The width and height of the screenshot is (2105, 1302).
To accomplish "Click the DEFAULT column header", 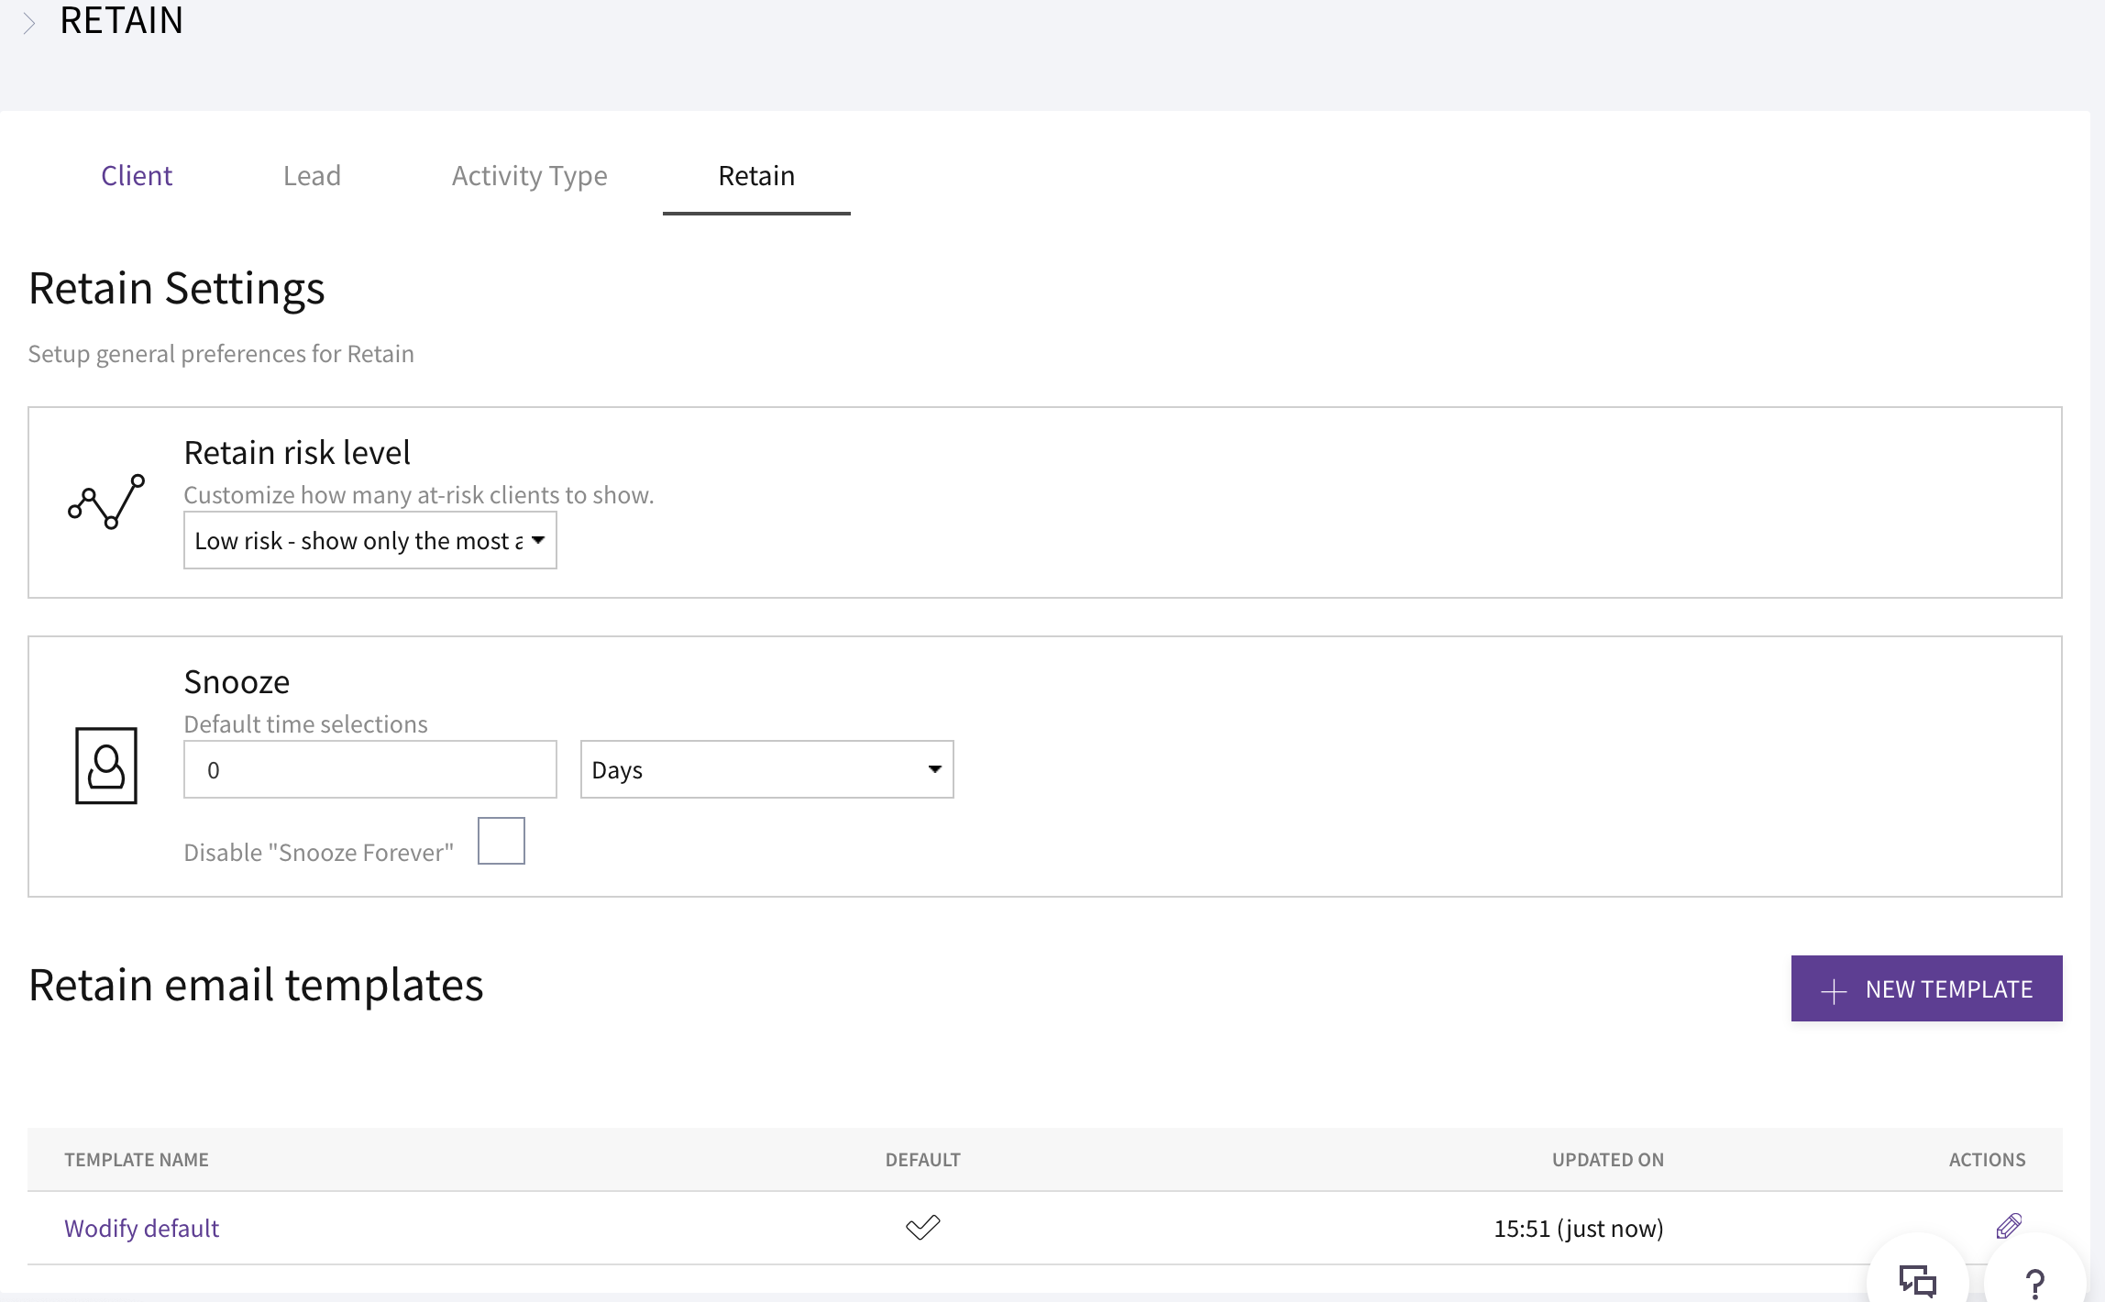I will 922,1159.
